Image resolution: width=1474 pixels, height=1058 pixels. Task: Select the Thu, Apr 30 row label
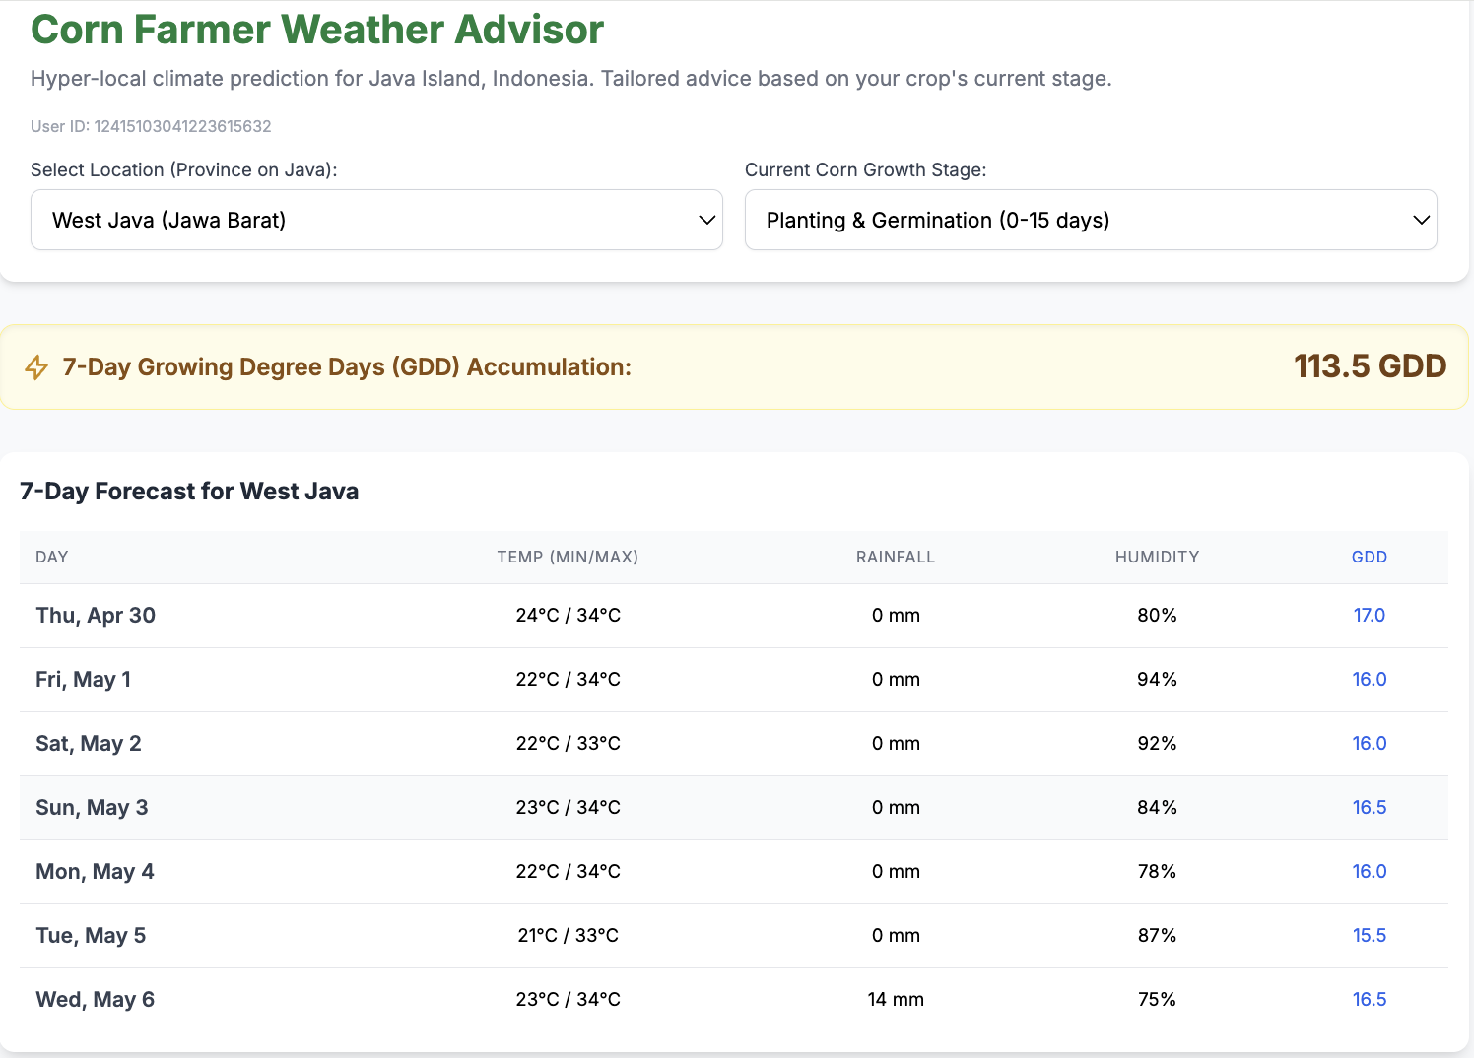pyautogui.click(x=96, y=616)
